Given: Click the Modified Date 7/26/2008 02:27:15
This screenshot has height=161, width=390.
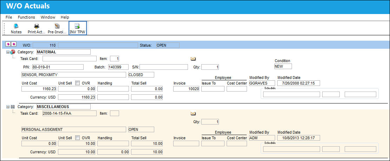Looking at the screenshot, I should click(x=298, y=83).
